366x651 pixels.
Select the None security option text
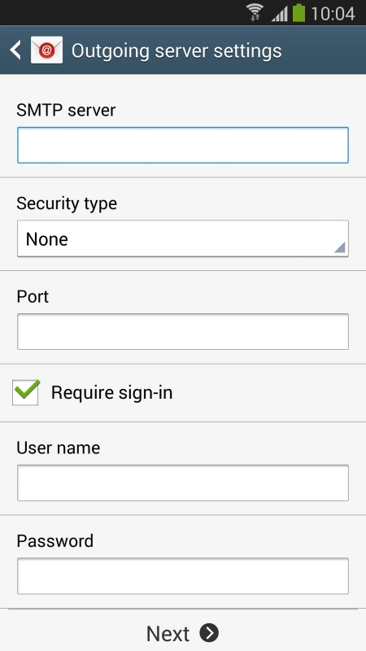pyautogui.click(x=47, y=239)
